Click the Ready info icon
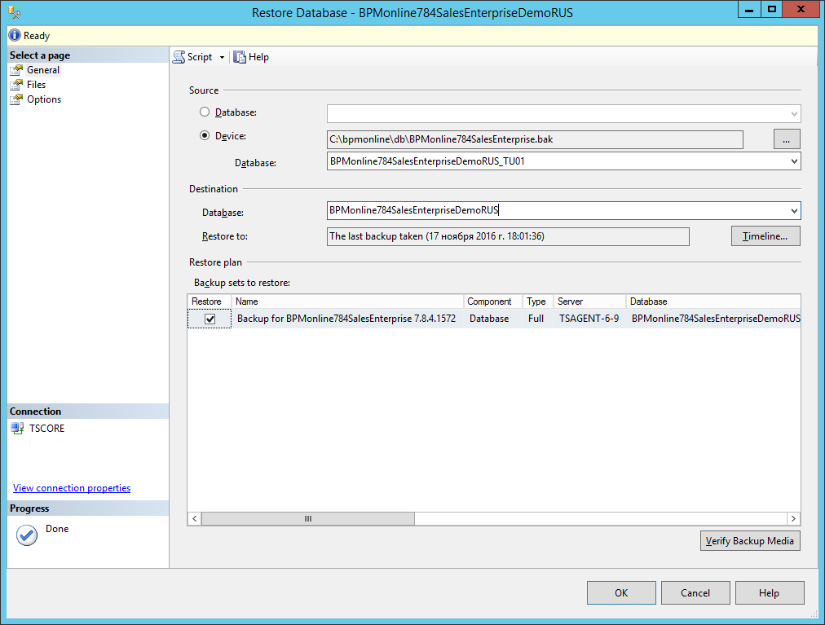This screenshot has width=825, height=625. pyautogui.click(x=15, y=36)
